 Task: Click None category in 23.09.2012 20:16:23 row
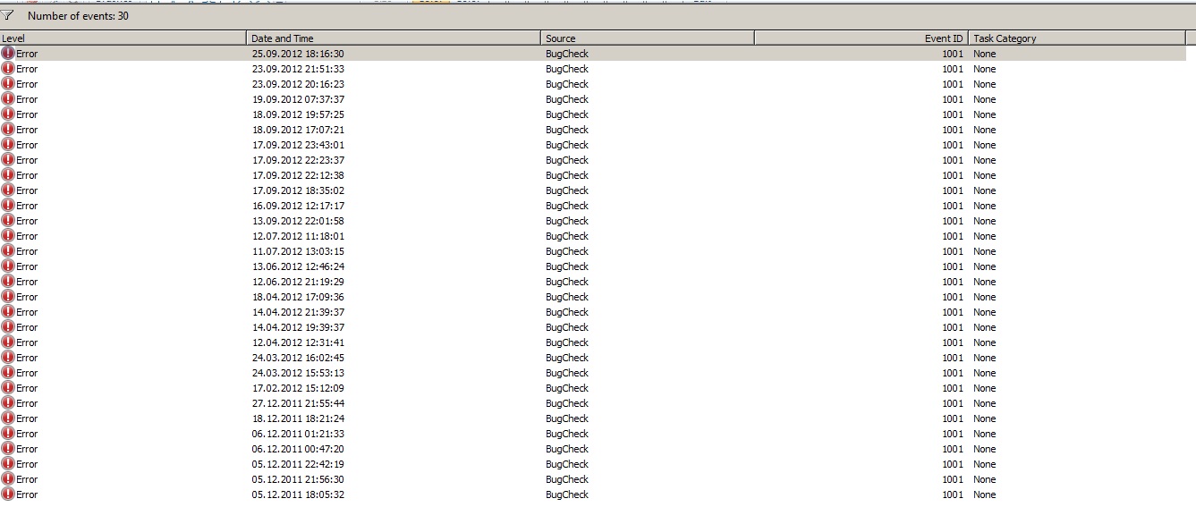click(x=985, y=84)
